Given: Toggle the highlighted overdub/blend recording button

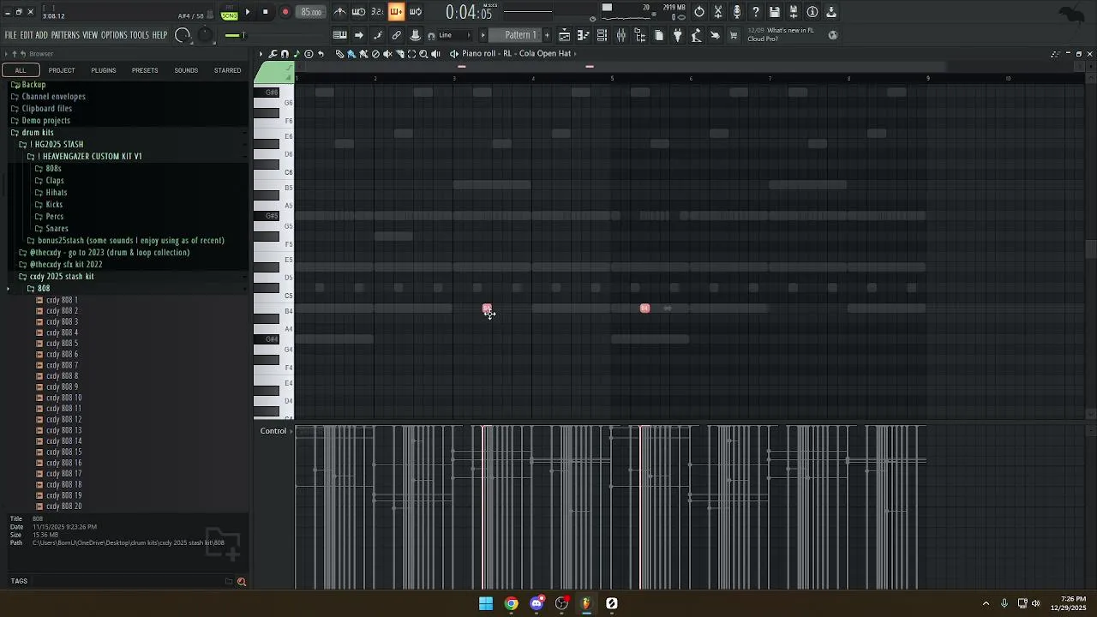Looking at the screenshot, I should point(396,12).
